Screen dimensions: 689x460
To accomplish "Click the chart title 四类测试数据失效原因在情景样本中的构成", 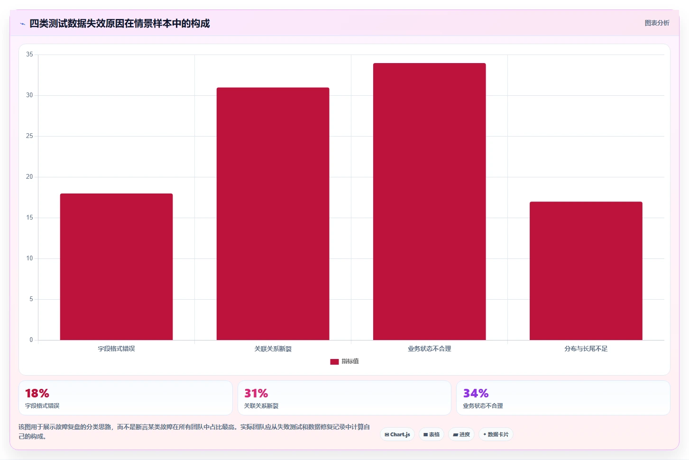I will 119,23.
